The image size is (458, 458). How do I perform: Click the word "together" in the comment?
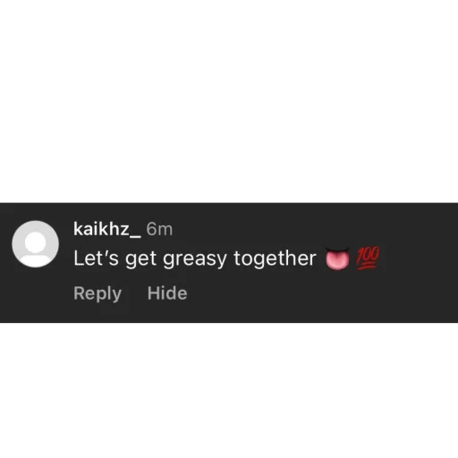tap(275, 258)
